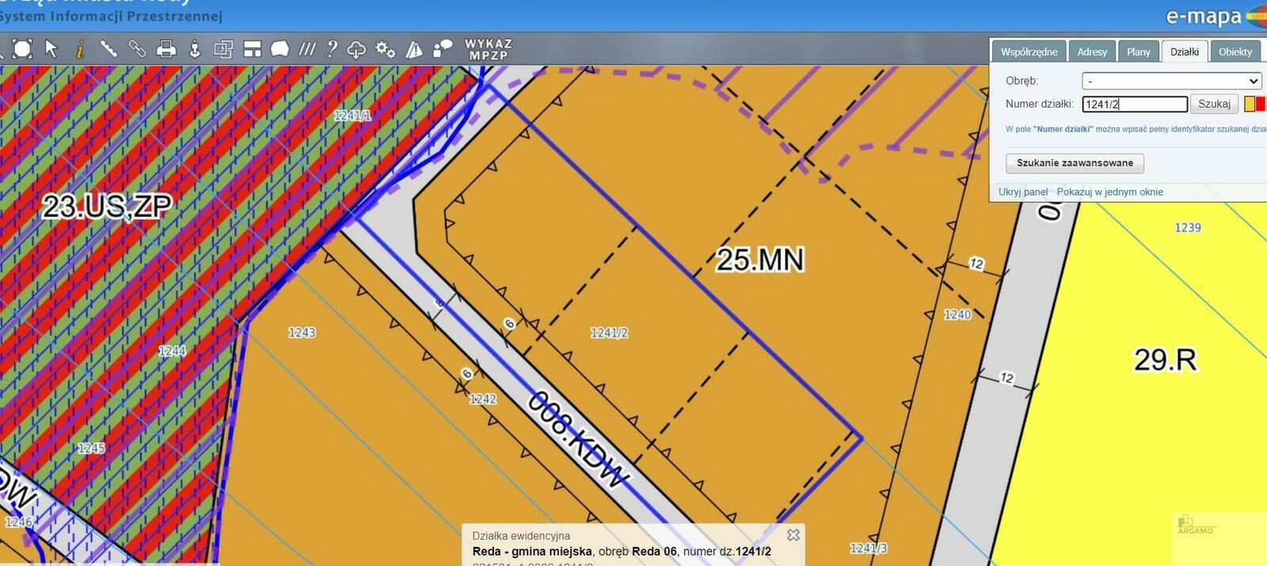Switch to the Adresy tab
This screenshot has width=1267, height=566.
(x=1092, y=51)
